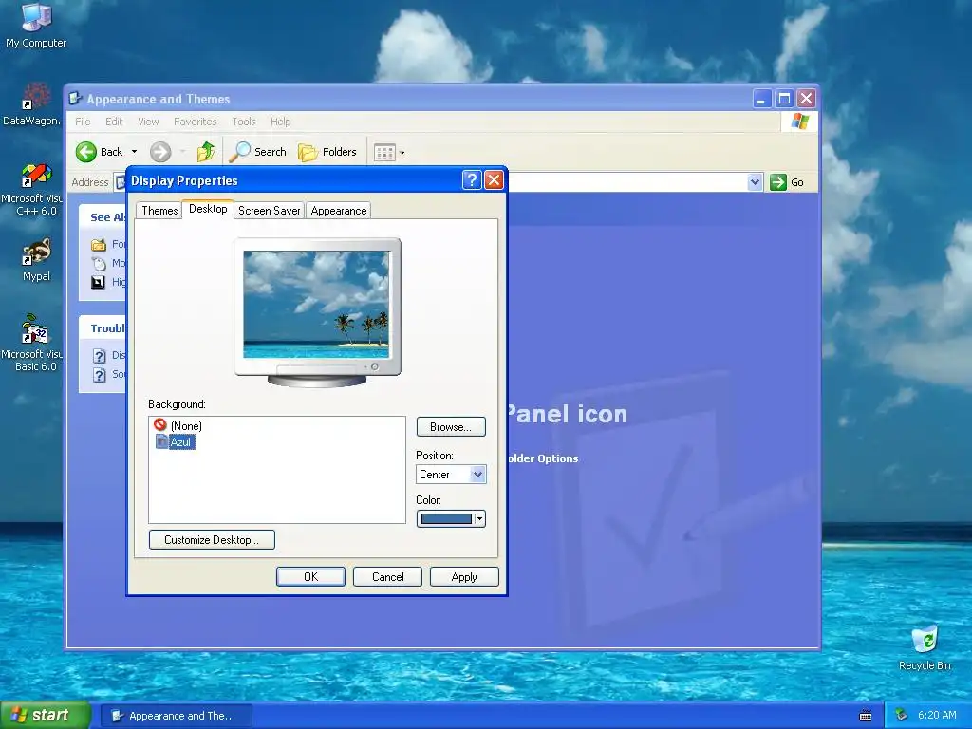Open the Favorites menu
Viewport: 972px width, 729px height.
pos(196,121)
